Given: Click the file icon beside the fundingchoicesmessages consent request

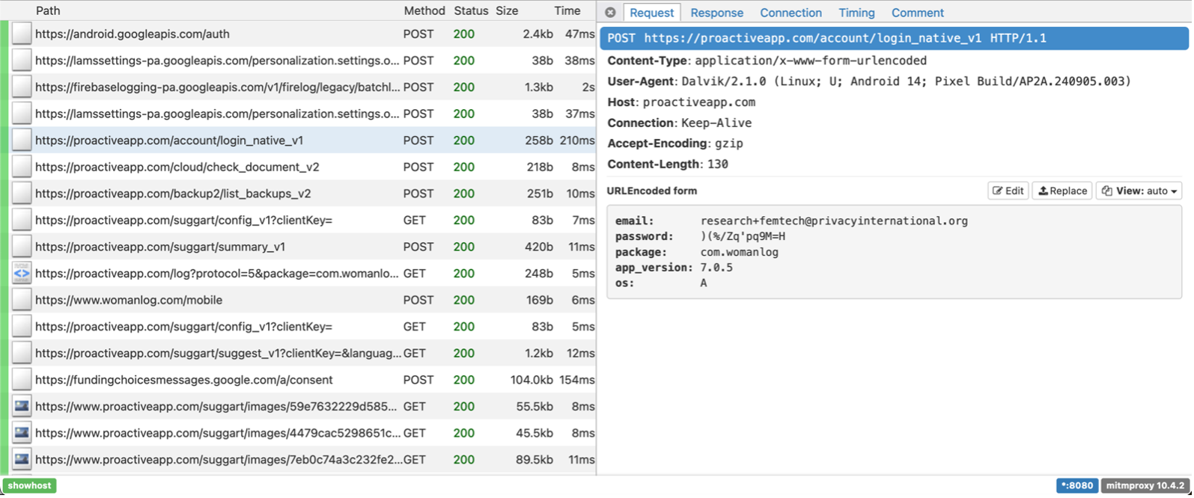Looking at the screenshot, I should pyautogui.click(x=22, y=380).
